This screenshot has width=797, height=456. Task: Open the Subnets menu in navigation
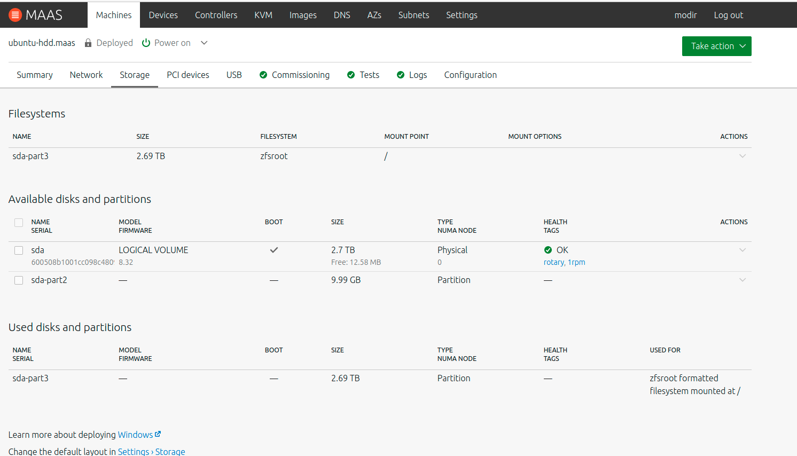413,15
